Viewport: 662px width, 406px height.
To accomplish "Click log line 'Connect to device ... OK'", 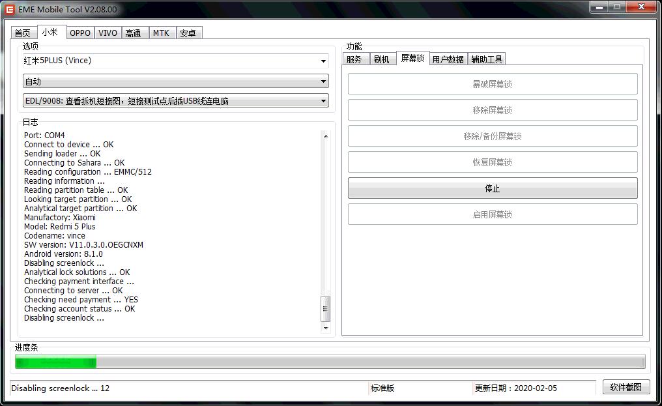I will (x=69, y=145).
